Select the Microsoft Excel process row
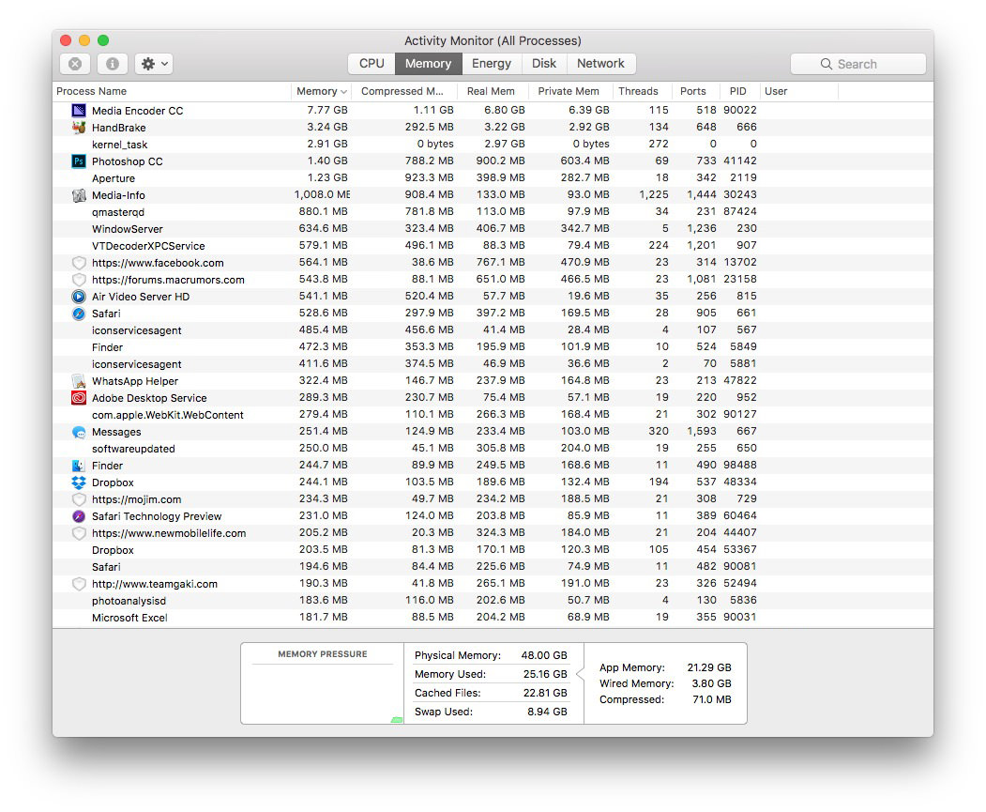 (493, 619)
